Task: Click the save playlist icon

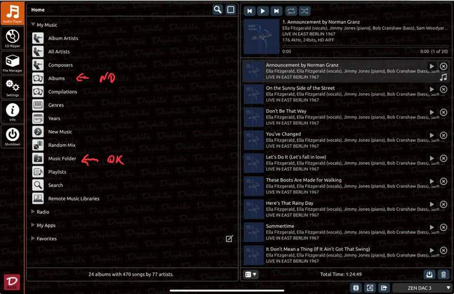Action: 430,274
